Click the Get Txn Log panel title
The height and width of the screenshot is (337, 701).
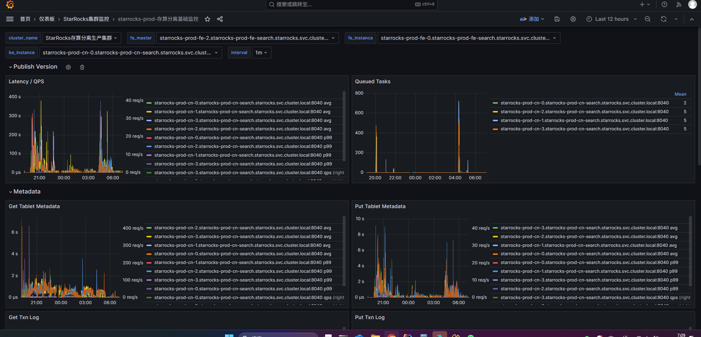click(24, 317)
